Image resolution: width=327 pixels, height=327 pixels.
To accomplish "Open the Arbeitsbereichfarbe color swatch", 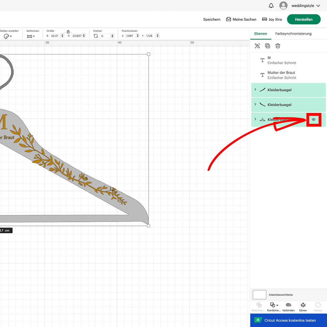I will [260, 295].
